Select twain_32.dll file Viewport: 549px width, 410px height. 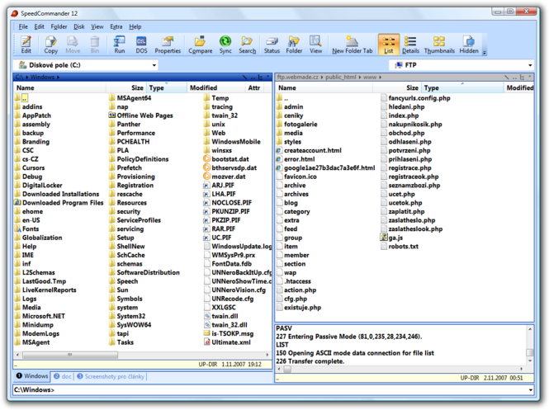pyautogui.click(x=226, y=325)
